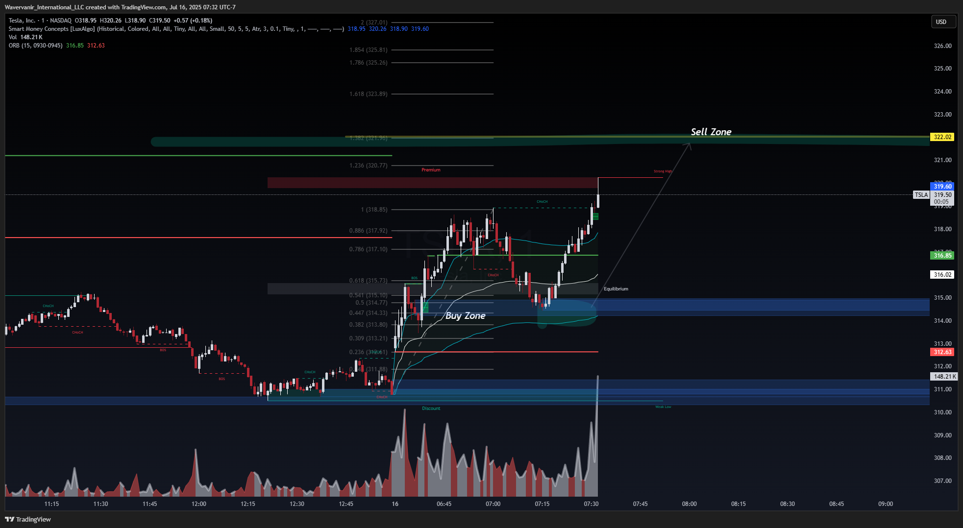Click the TradingView logo
963x528 pixels.
pos(28,519)
